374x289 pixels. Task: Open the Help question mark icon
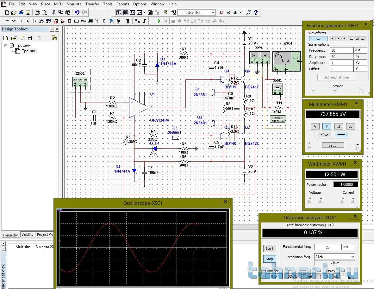(256, 13)
